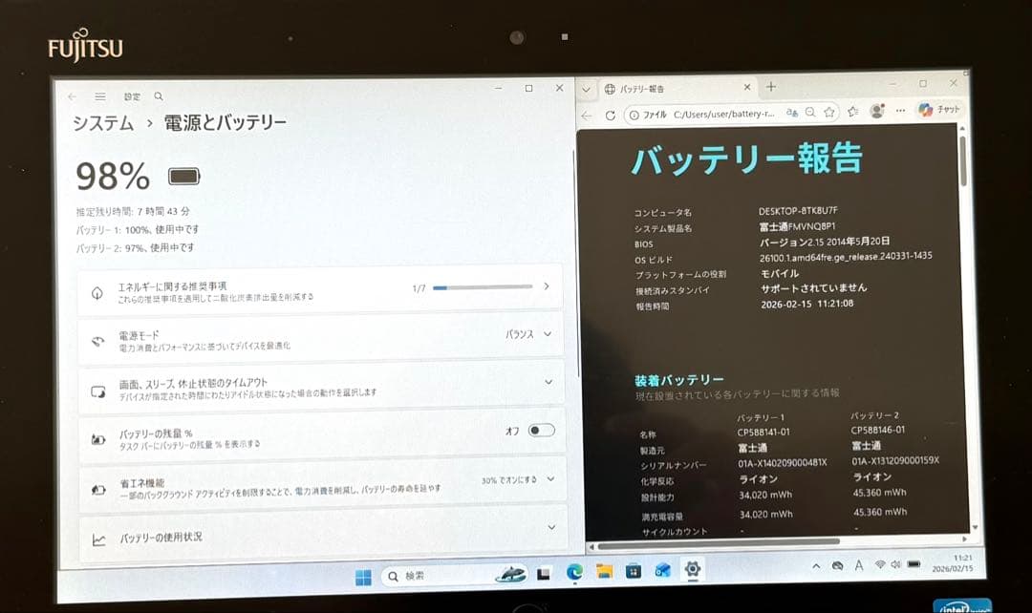Screen dimensions: 1032x613
Task: Open Microsoft Edge from the taskbar
Action: (574, 573)
